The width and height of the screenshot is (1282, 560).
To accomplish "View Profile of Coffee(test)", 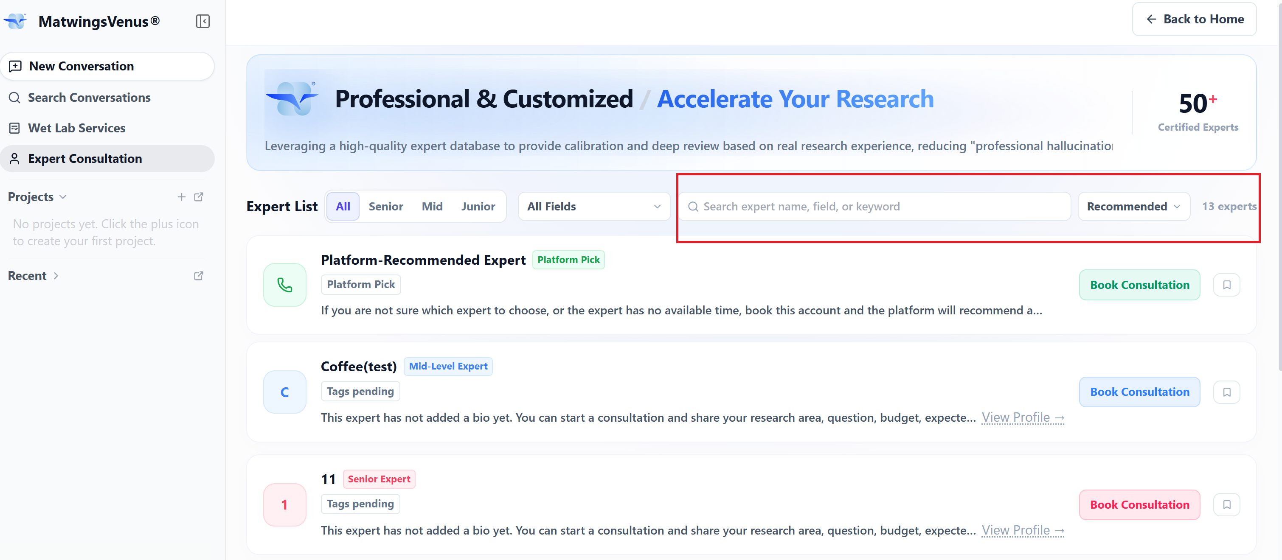I will click(1023, 417).
